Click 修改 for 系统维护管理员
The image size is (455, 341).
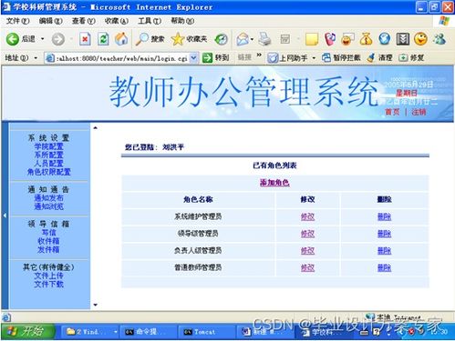(x=307, y=216)
